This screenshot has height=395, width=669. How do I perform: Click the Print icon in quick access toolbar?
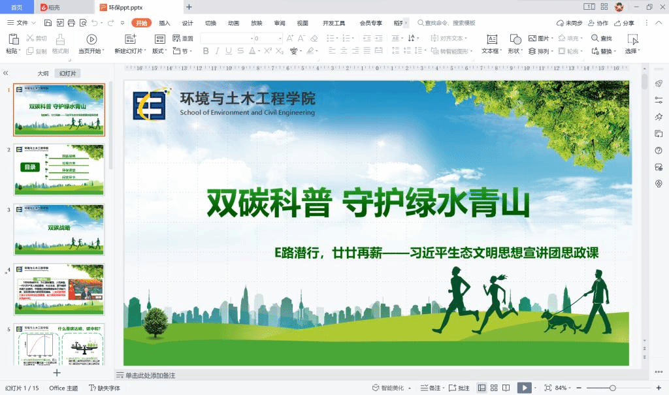pyautogui.click(x=71, y=23)
